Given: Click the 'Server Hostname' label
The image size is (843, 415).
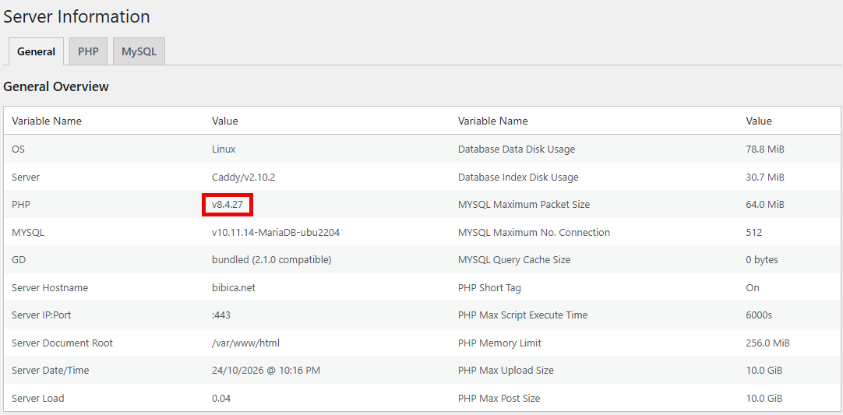Looking at the screenshot, I should tap(49, 287).
